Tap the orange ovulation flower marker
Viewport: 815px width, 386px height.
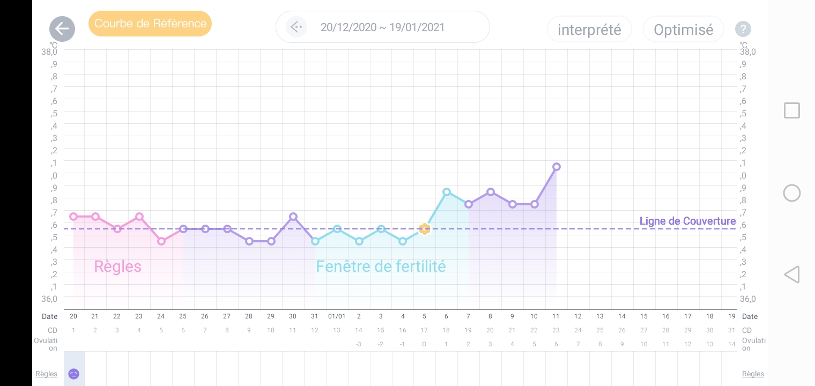[x=425, y=229]
